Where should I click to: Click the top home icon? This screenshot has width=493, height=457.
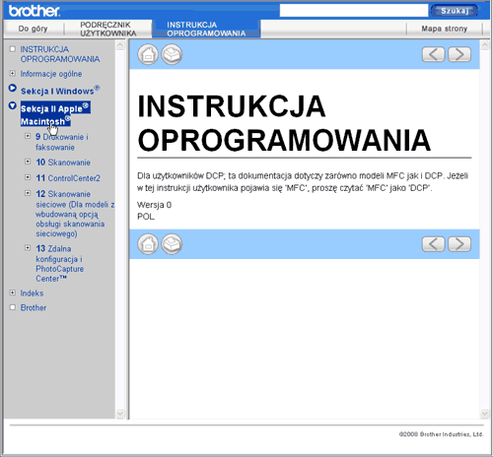tap(148, 54)
